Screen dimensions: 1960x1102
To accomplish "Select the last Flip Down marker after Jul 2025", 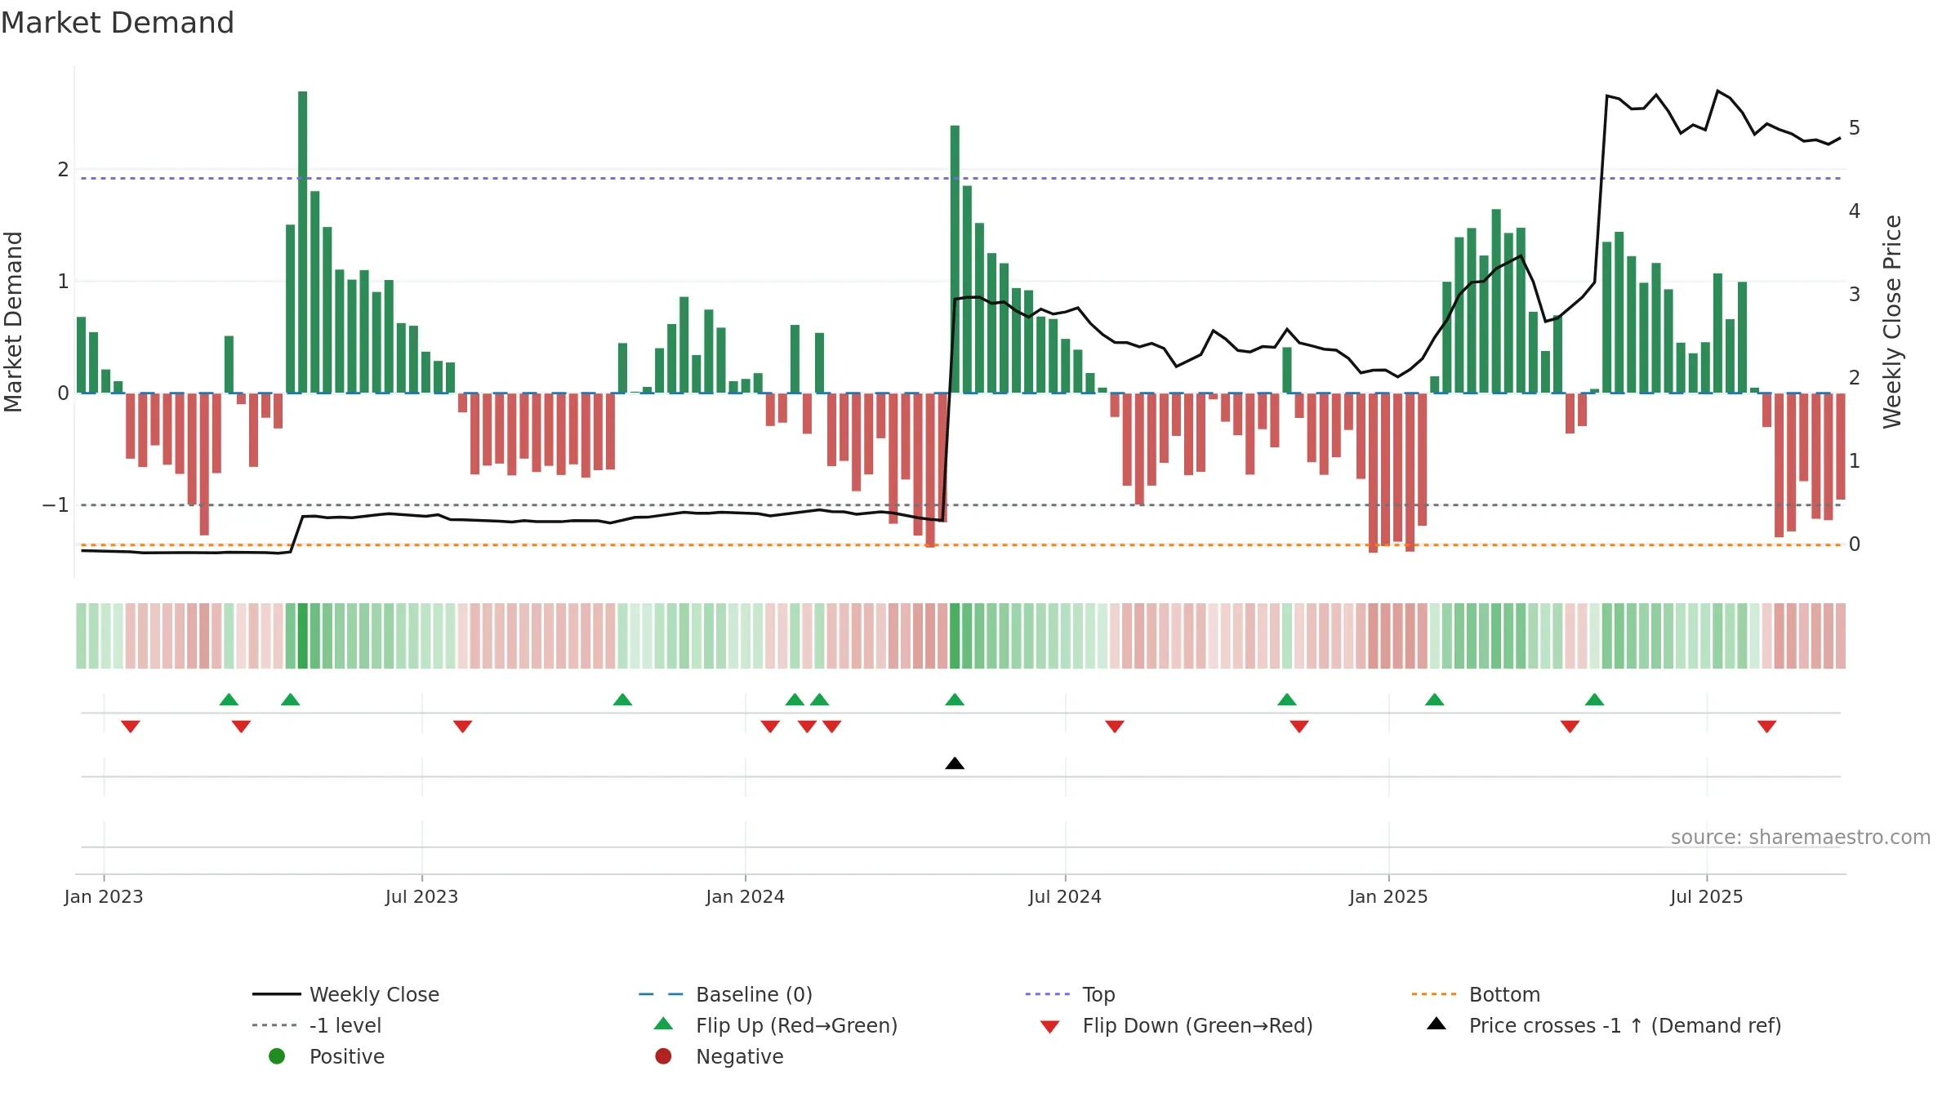I will [1767, 727].
